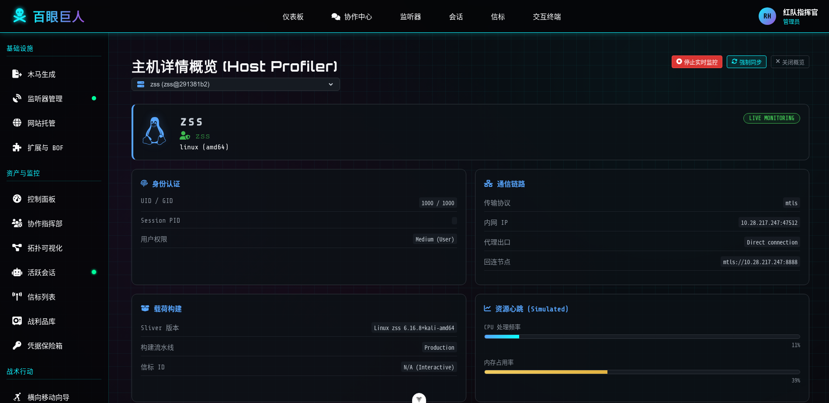Click the CPU 处理频率 progress bar
Screen dimensions: 829x403
(x=642, y=337)
